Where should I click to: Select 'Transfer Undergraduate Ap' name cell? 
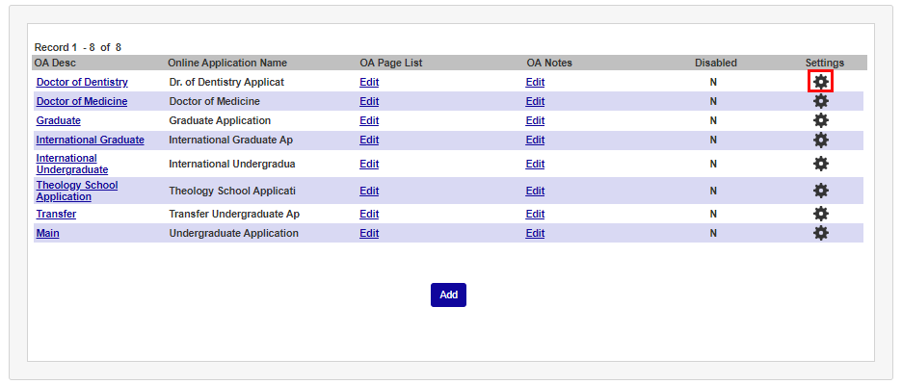234,214
